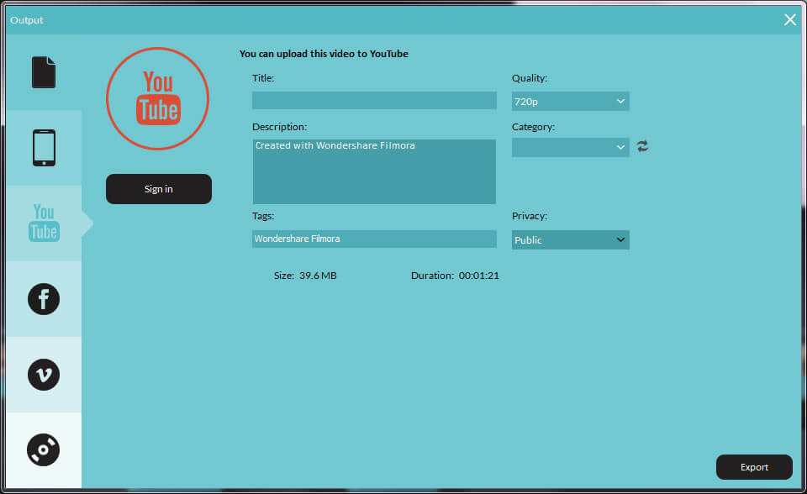The height and width of the screenshot is (494, 807).
Task: Switch to the Device output tab with phone icon
Action: [x=44, y=148]
